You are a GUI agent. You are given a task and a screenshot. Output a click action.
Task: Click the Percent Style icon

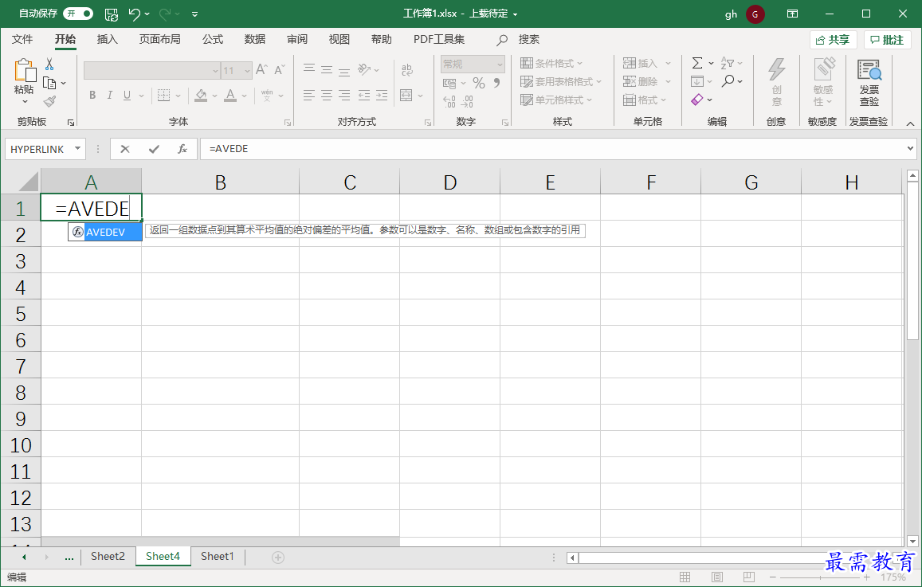point(479,83)
